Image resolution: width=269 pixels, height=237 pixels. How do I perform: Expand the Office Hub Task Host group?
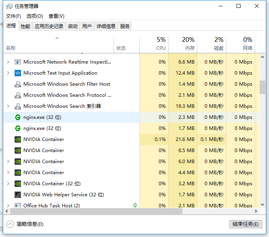(x=8, y=205)
